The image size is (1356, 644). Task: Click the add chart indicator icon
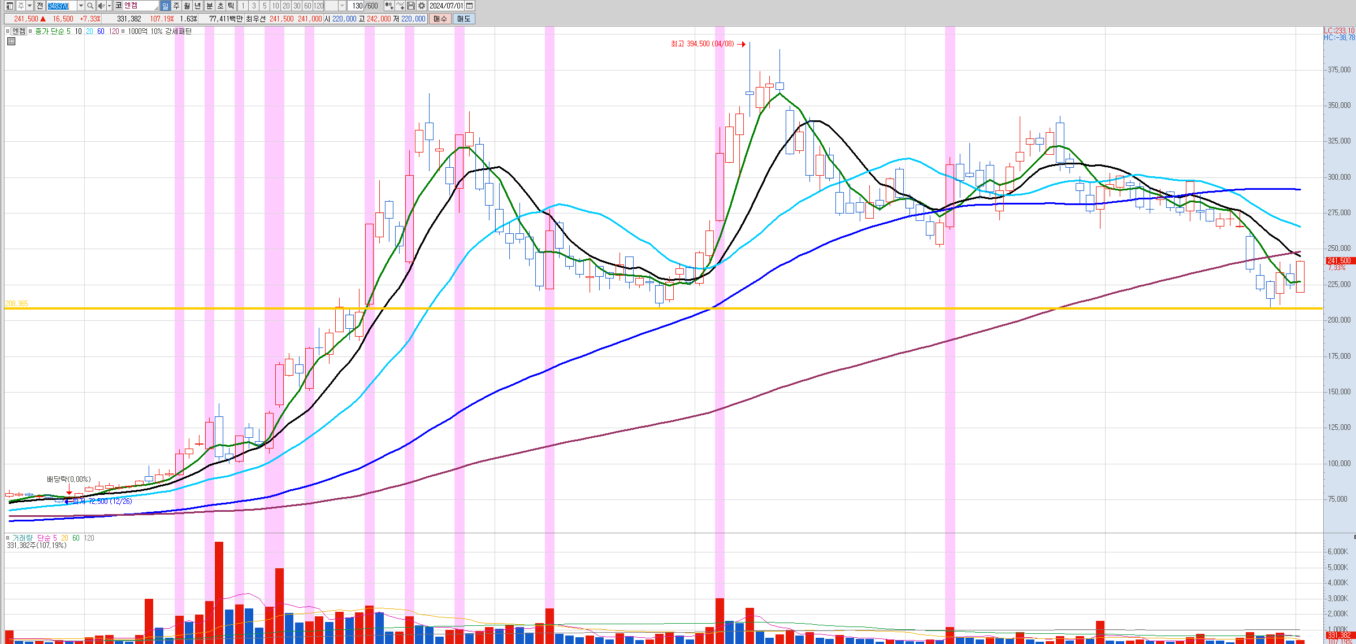[x=389, y=6]
